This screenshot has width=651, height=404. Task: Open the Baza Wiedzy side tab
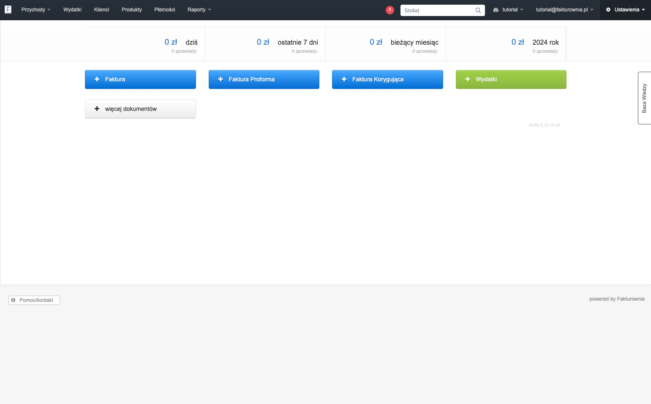pyautogui.click(x=645, y=98)
